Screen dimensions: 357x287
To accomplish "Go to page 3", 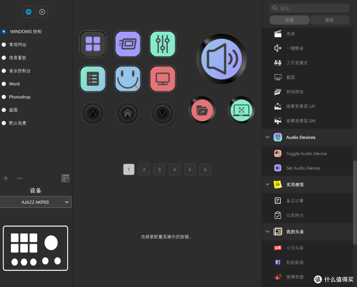I will pyautogui.click(x=159, y=169).
